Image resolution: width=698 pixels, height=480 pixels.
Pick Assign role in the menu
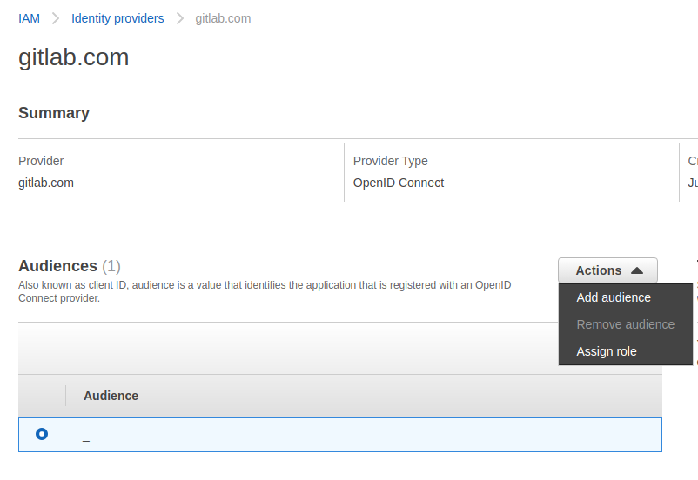tap(607, 351)
